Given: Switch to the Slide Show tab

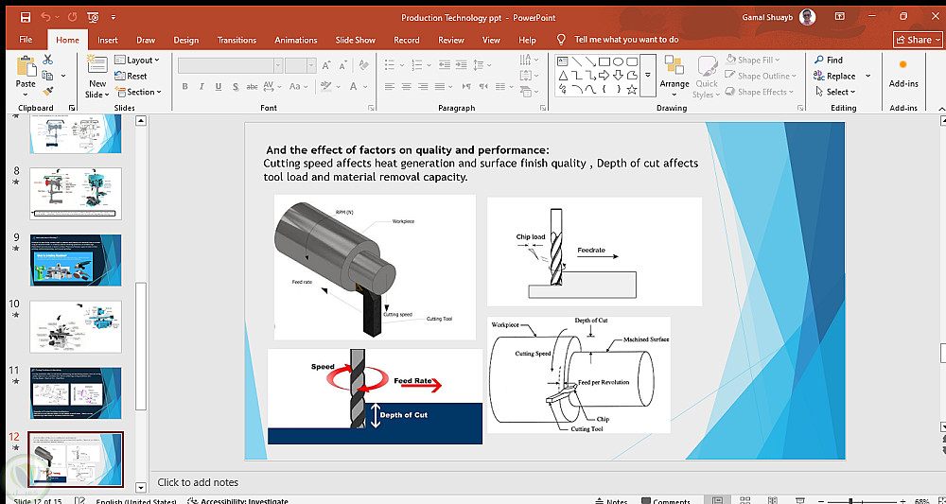Looking at the screenshot, I should [355, 40].
